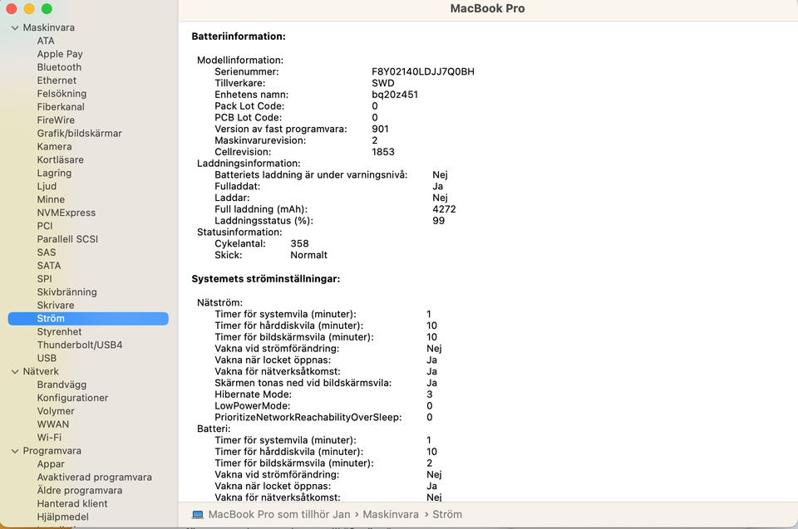Open Appar under Programvara
798x529 pixels.
pyautogui.click(x=51, y=464)
